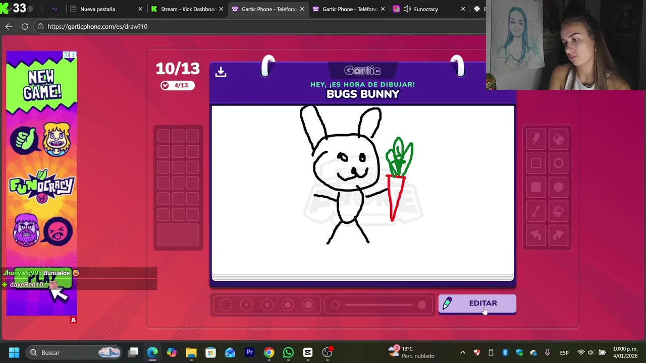646x363 pixels.
Task: Click the NEW GAME Funocracy ad banner
Action: pos(41,184)
